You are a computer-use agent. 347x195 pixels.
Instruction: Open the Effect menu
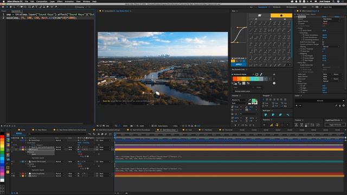coord(60,1)
